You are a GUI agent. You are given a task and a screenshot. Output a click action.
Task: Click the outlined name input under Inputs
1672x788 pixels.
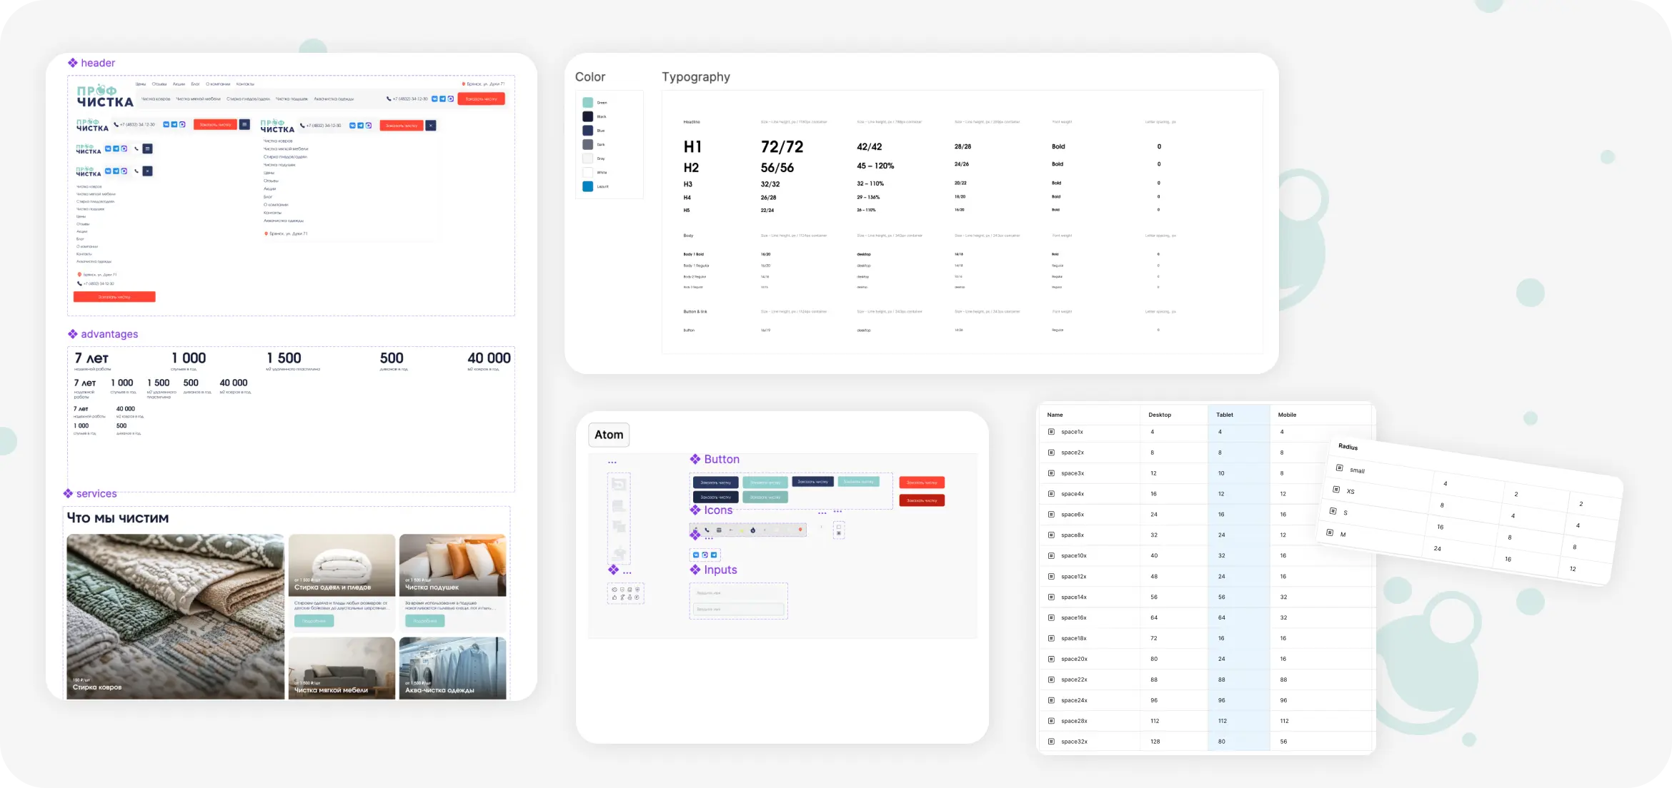(739, 609)
